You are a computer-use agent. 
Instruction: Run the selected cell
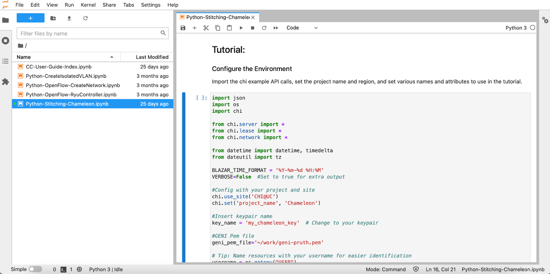point(241,28)
